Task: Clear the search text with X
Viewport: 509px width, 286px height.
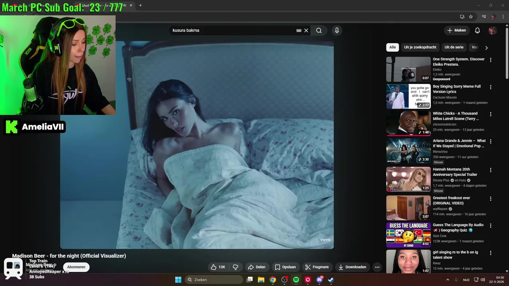Action: click(306, 31)
